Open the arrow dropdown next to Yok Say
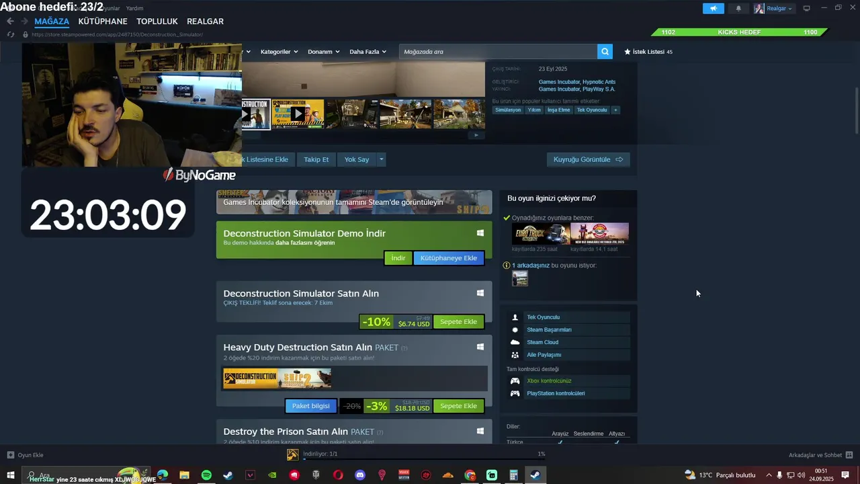The image size is (860, 484). [x=381, y=159]
